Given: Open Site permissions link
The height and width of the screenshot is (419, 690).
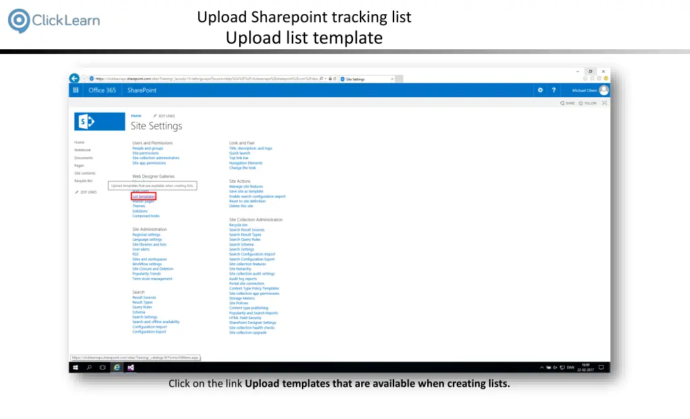Looking at the screenshot, I should point(146,153).
